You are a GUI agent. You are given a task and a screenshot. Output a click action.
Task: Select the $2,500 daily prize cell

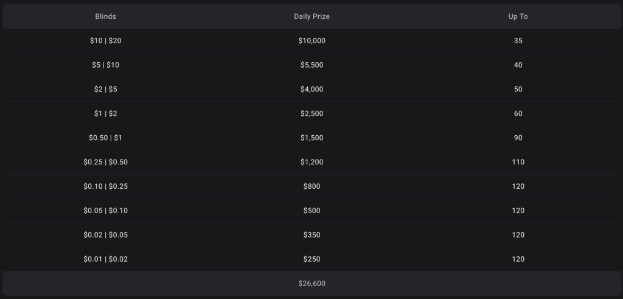click(311, 113)
